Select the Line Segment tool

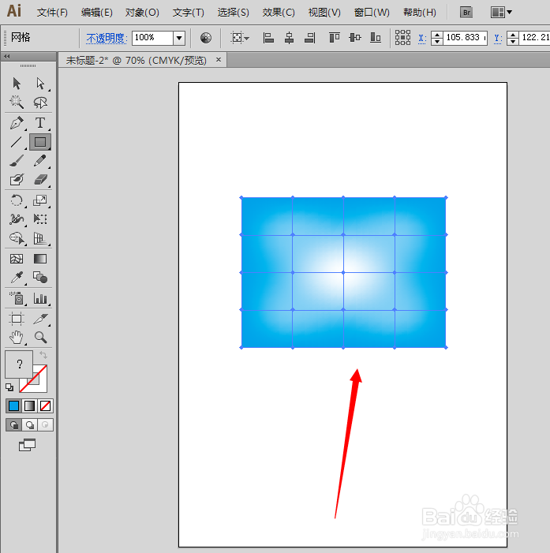(17, 142)
